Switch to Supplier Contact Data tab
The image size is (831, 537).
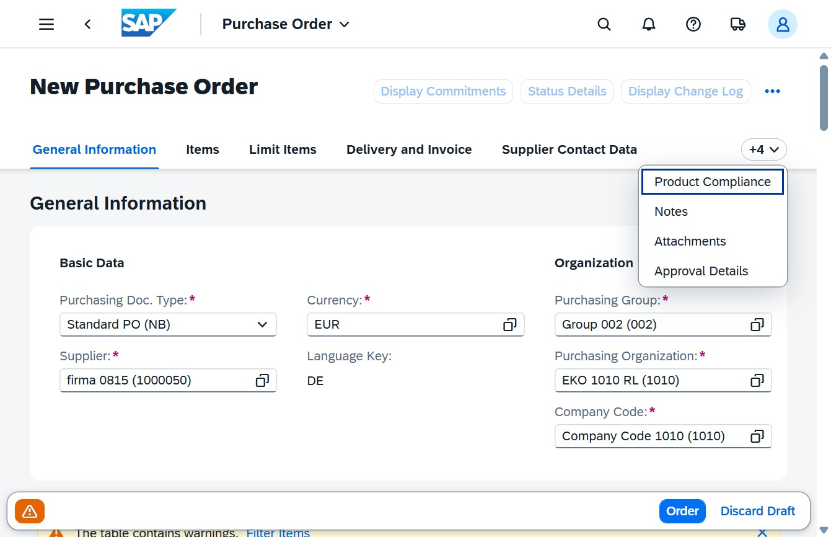(569, 149)
